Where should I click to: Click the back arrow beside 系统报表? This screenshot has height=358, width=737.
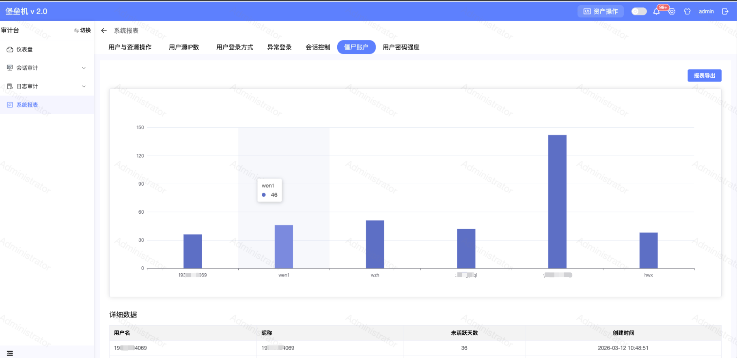coord(104,31)
